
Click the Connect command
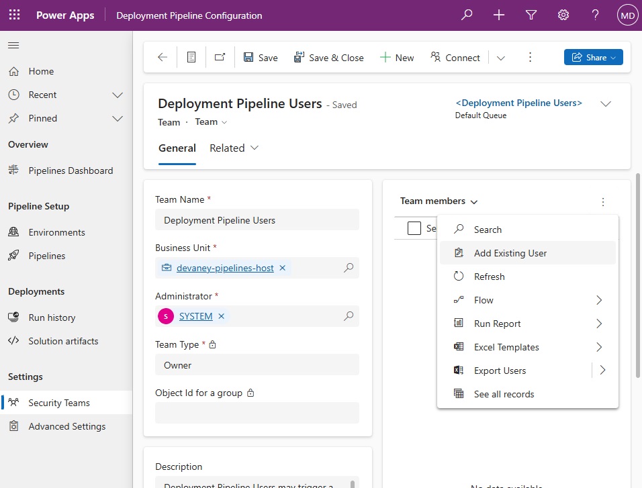click(455, 58)
